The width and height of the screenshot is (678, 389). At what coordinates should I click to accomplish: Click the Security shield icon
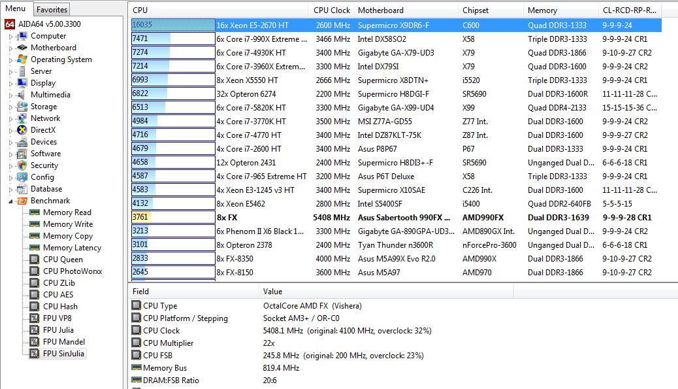(x=22, y=165)
